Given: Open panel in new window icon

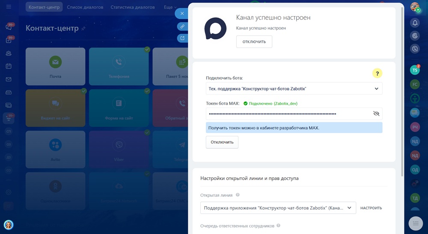Looking at the screenshot, I should tap(182, 38).
